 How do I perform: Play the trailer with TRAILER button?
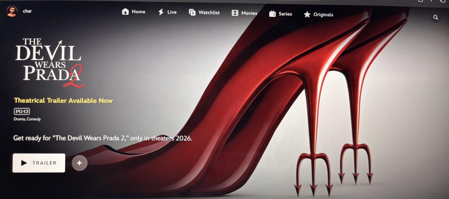point(39,163)
